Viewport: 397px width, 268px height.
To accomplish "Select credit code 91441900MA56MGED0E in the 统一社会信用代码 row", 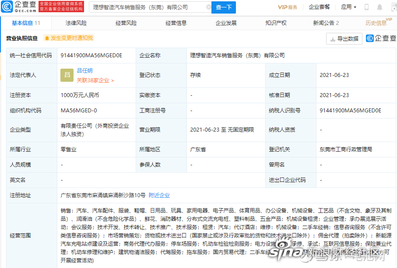I will point(91,56).
